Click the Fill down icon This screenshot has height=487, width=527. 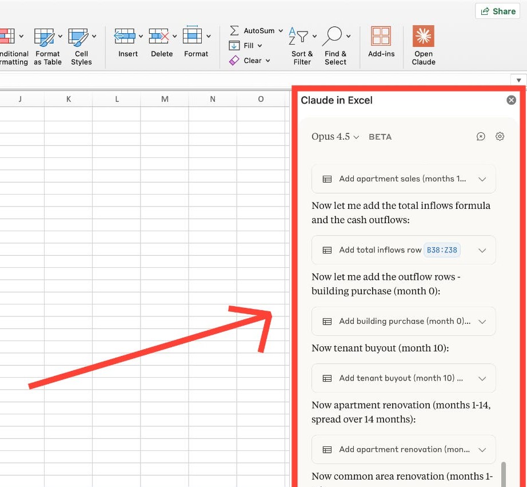tap(234, 45)
